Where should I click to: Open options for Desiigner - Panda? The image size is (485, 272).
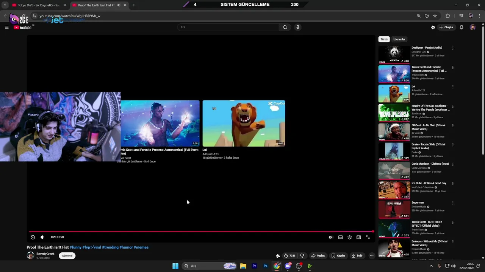tap(453, 48)
